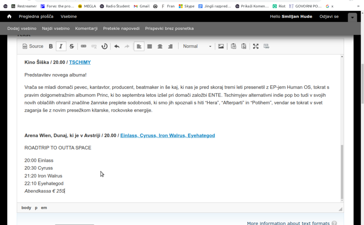
Task: Expand the bookmarks bar overflow chevron
Action: point(358,6)
